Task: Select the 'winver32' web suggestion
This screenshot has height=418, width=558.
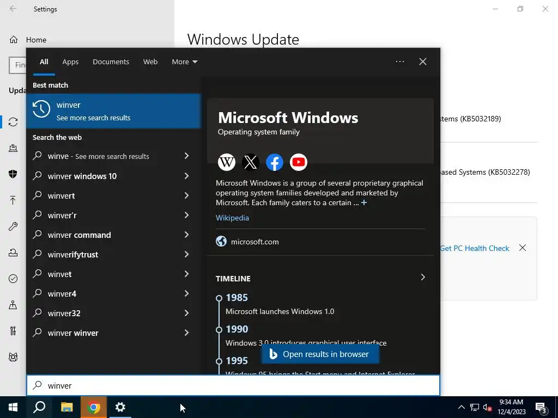Action: (x=113, y=313)
